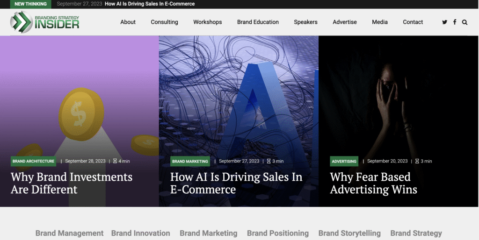Click the Contact navigation link
The width and height of the screenshot is (479, 240).
click(413, 22)
